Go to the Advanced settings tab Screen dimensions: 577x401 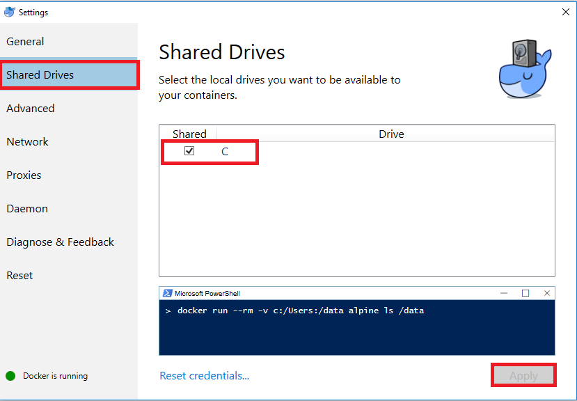click(x=31, y=109)
